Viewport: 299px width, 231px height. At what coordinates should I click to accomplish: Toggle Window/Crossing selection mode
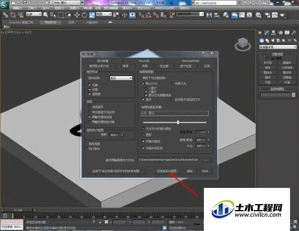point(68,15)
